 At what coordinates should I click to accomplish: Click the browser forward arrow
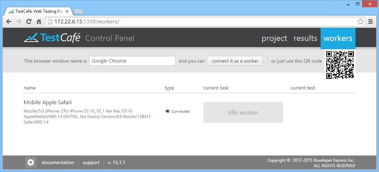19,22
